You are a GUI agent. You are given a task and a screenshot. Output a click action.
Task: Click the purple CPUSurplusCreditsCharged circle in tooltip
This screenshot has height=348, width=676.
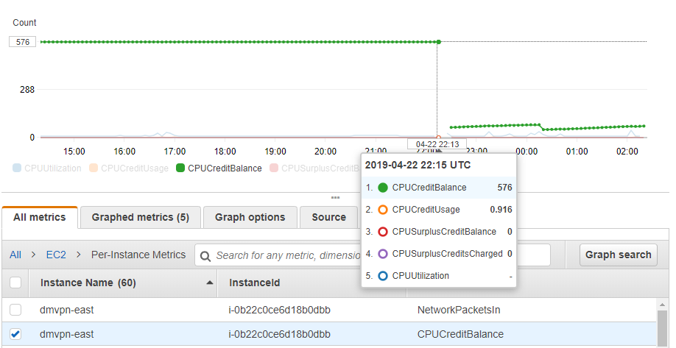click(x=382, y=254)
